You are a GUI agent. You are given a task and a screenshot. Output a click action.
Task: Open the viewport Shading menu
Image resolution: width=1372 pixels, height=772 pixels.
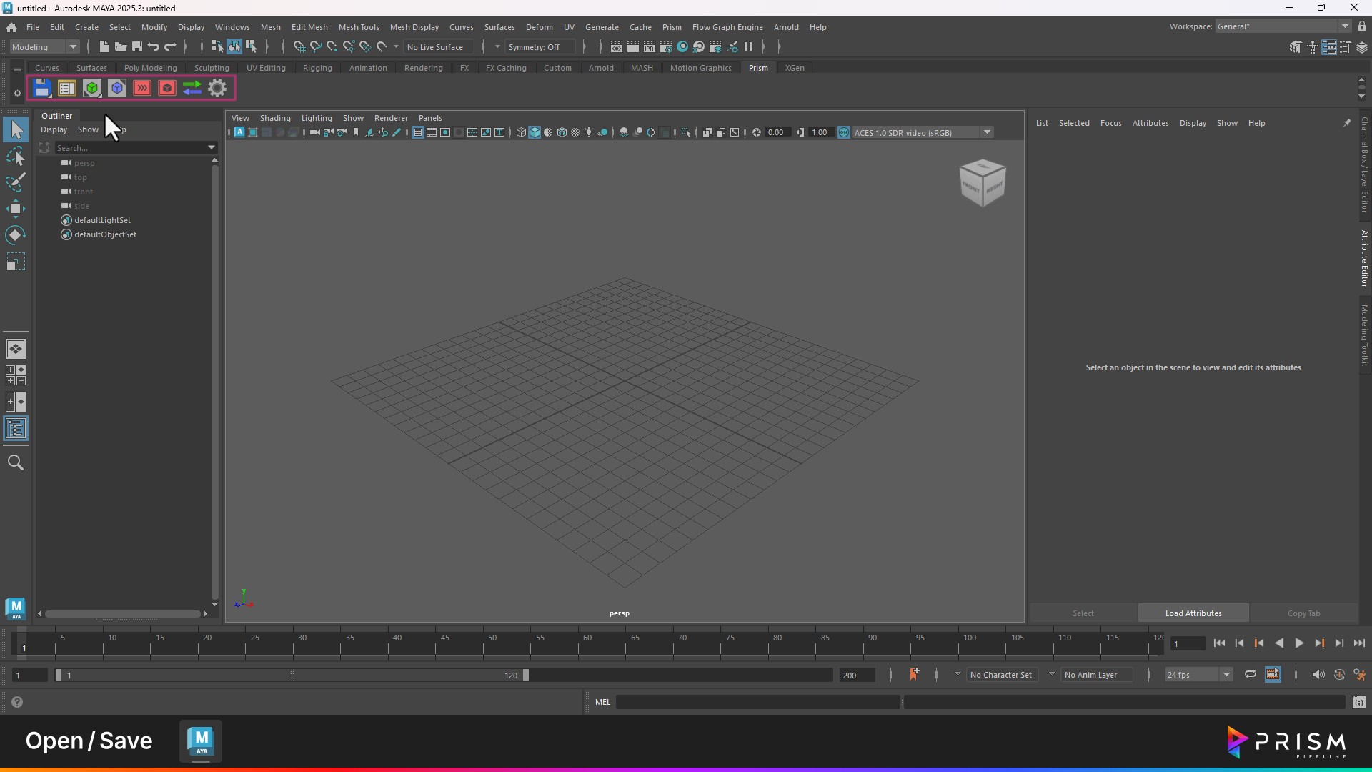tap(275, 118)
